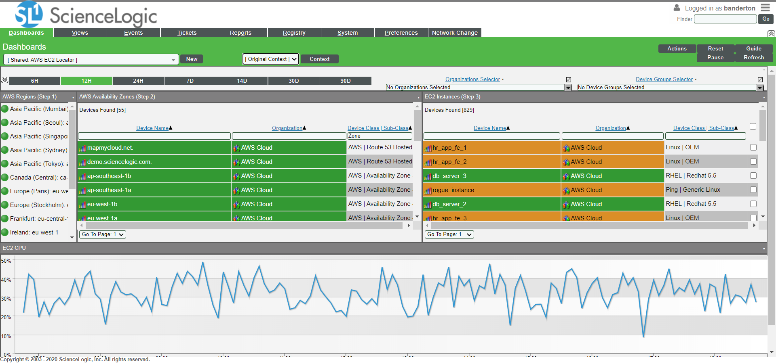Open the System menu tab

(348, 33)
